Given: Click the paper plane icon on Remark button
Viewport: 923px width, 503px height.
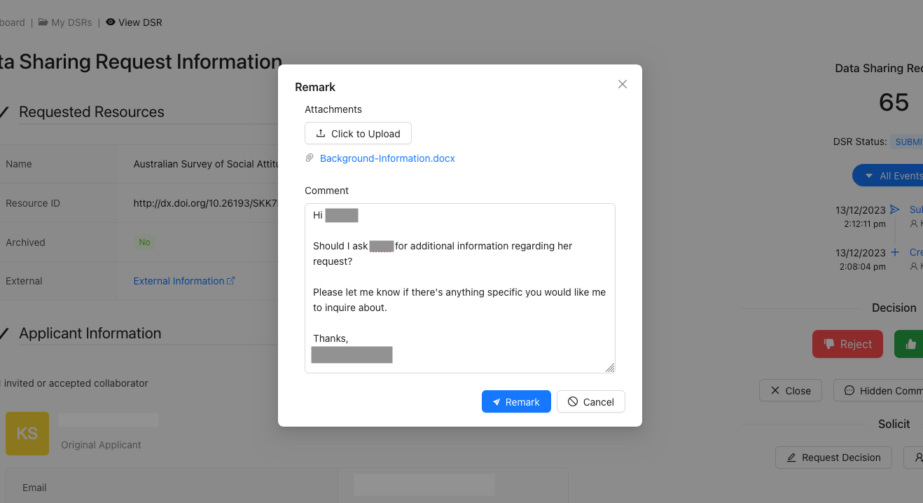Looking at the screenshot, I should 497,402.
